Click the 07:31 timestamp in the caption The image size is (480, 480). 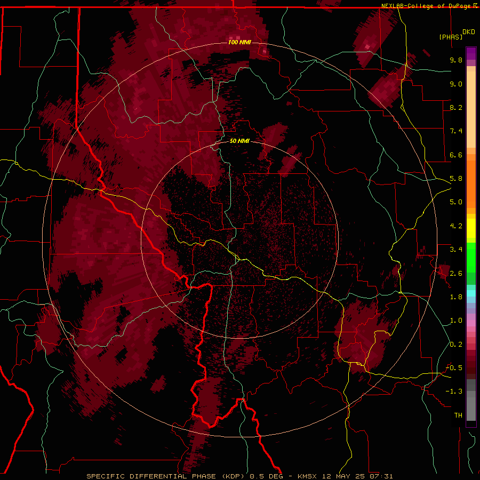click(x=381, y=476)
